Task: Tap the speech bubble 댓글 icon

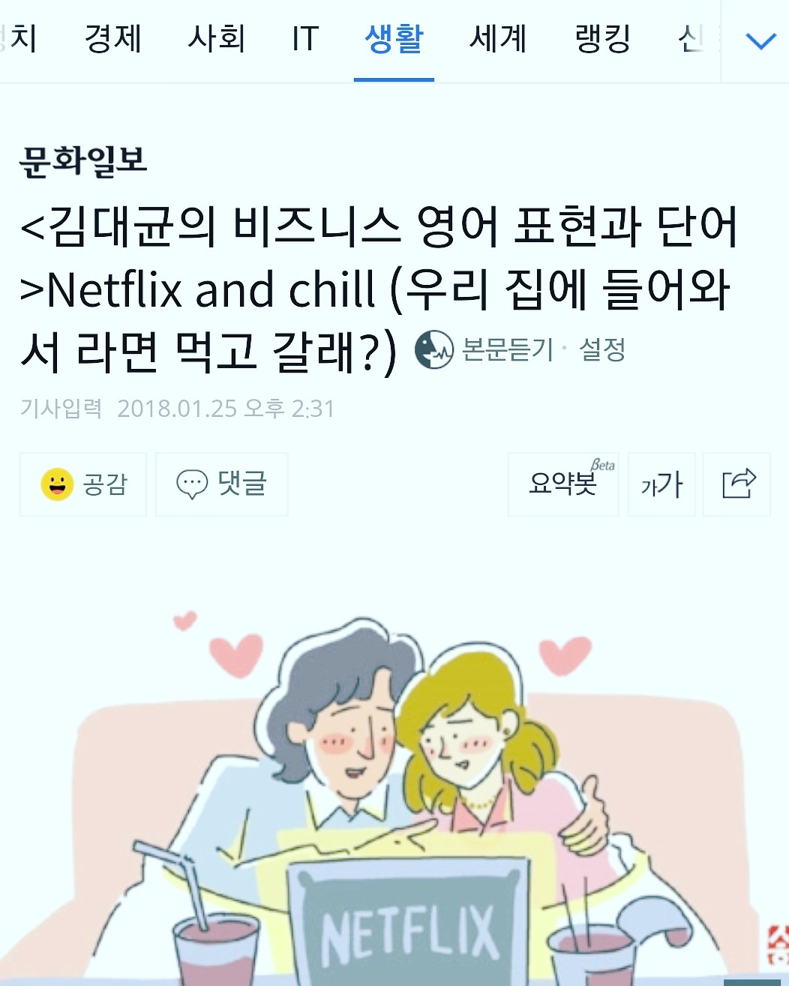Action: (x=192, y=484)
